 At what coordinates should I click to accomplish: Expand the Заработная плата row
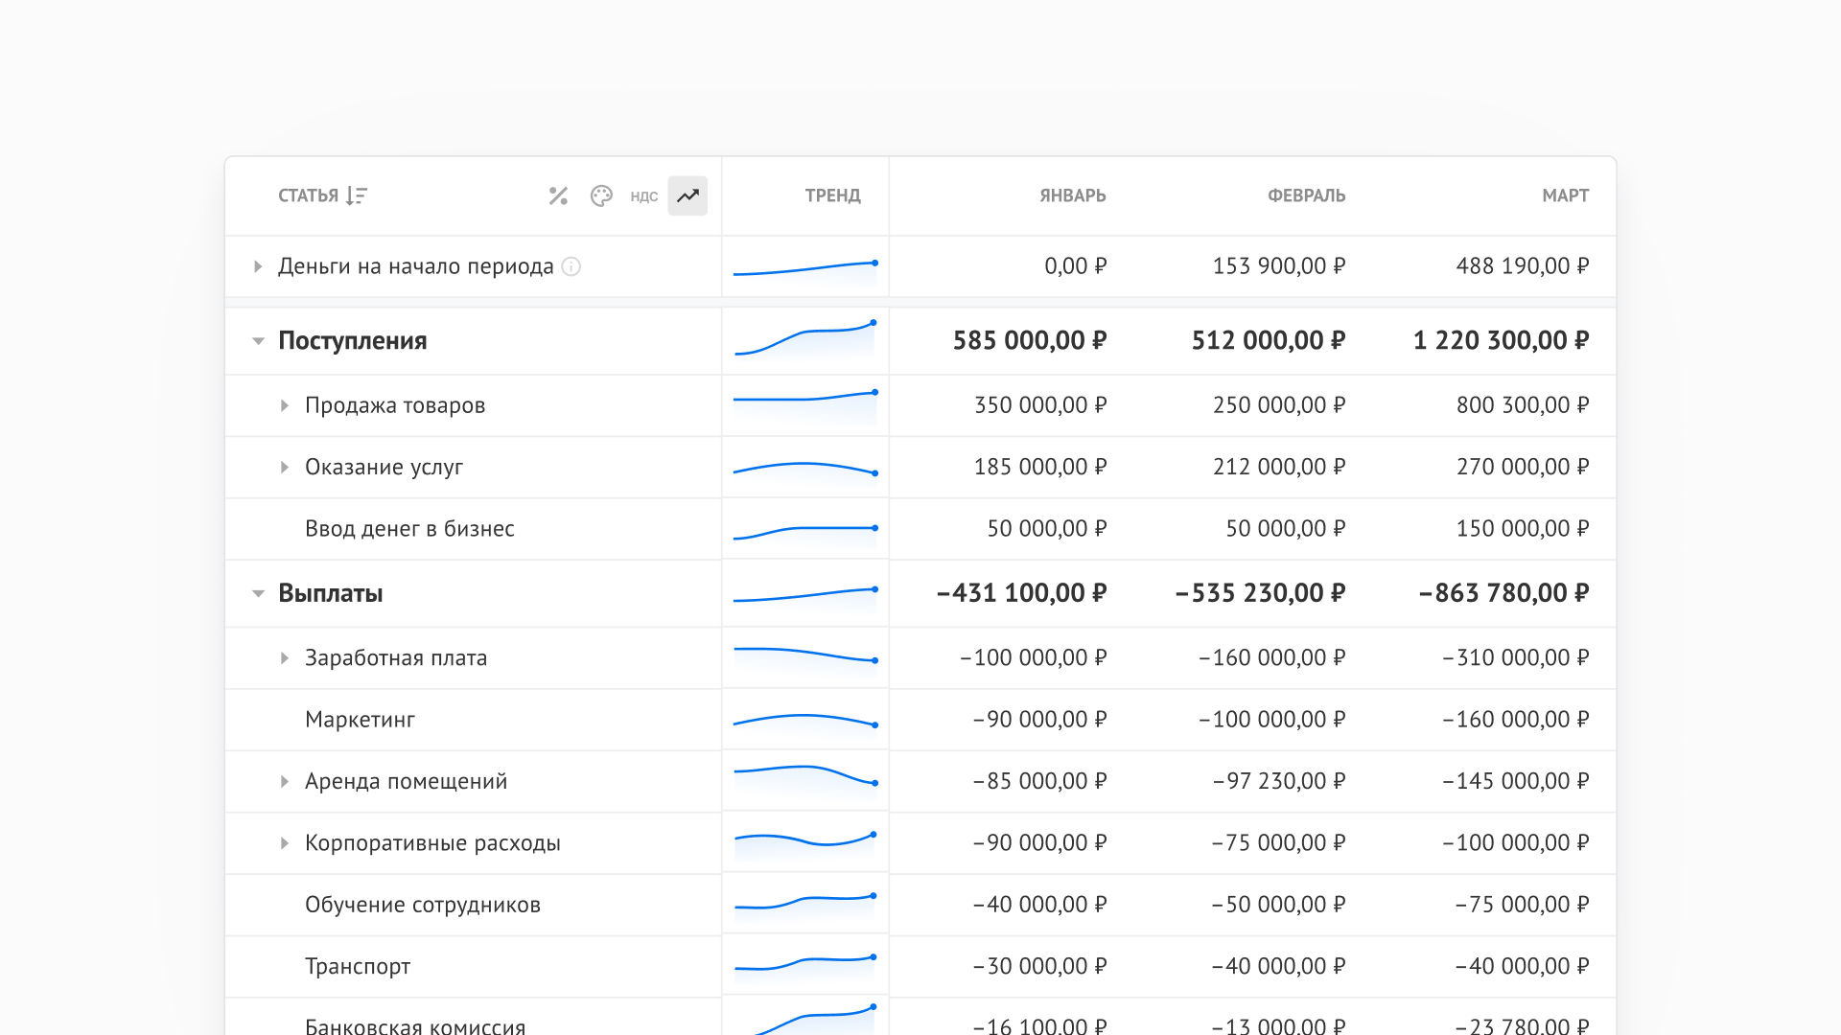284,658
